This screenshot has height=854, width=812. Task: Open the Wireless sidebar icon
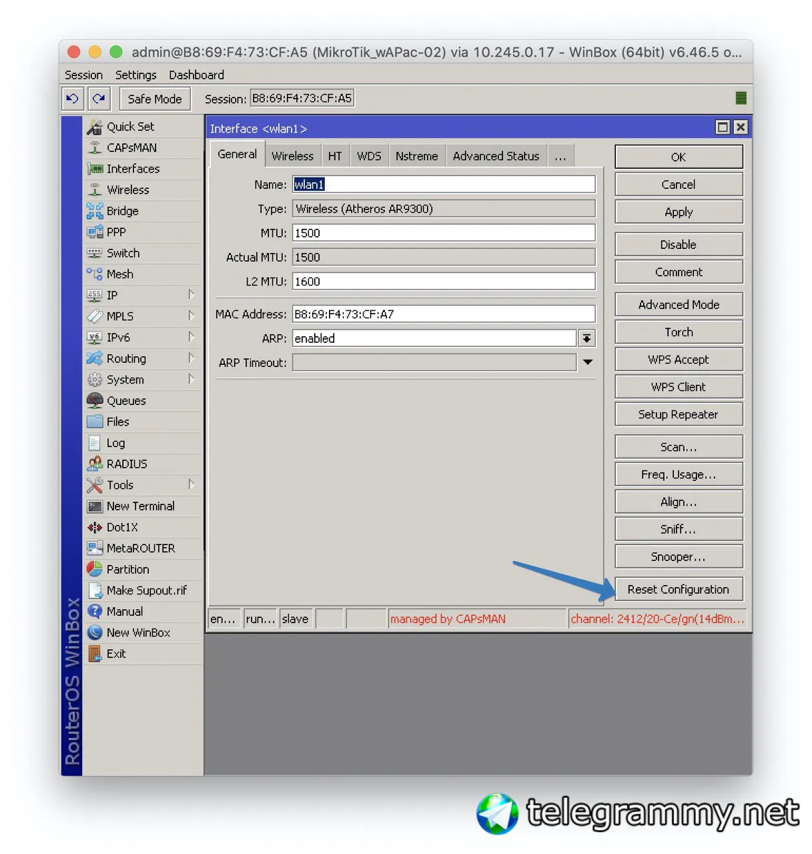95,190
